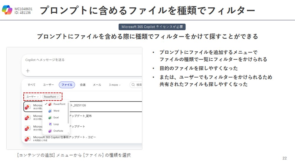Switch to the すべて tab
This screenshot has width=295, height=166.
32,85
